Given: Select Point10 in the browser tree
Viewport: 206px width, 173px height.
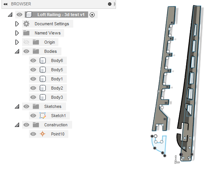Looking at the screenshot, I should tap(58, 134).
